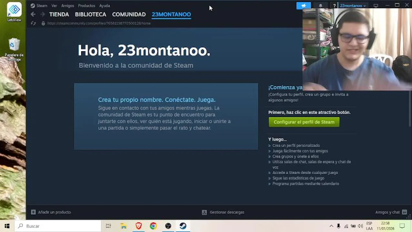412x232 pixels.
Task: Open the notifications bell icon
Action: tap(320, 5)
